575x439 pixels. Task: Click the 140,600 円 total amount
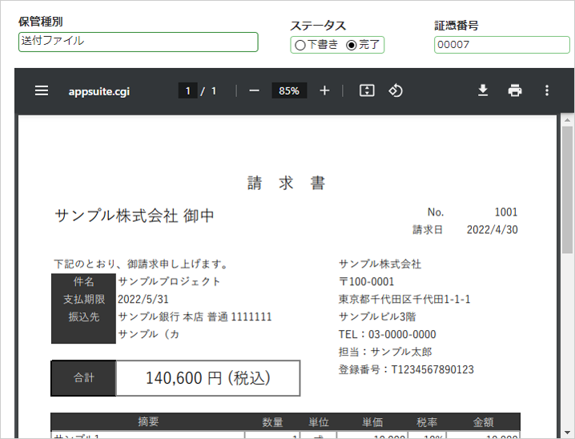point(207,378)
